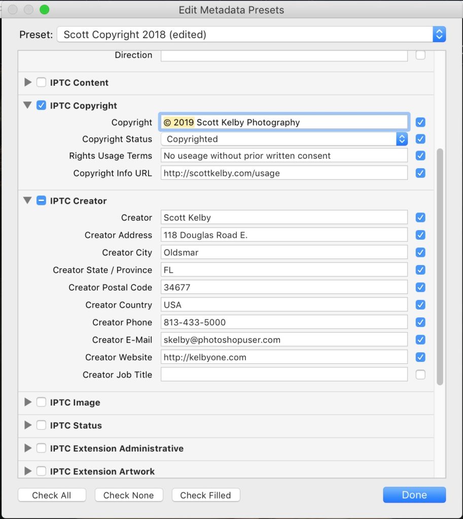Click into the Direction text field
463x519 pixels.
pyautogui.click(x=284, y=55)
